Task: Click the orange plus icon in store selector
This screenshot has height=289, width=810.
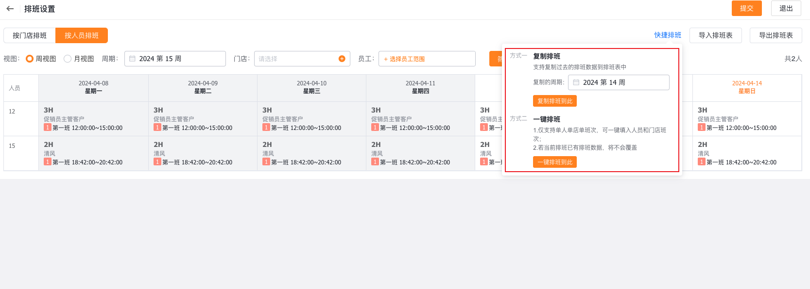Action: tap(342, 59)
